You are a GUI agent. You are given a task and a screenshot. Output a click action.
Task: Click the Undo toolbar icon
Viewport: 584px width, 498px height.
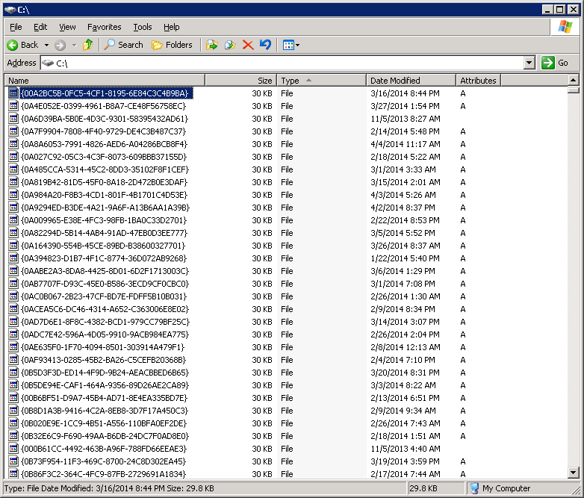point(266,45)
